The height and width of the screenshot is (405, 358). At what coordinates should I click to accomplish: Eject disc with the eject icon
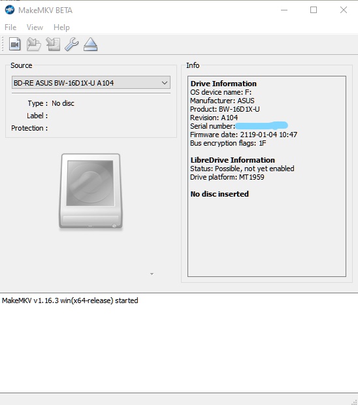pyautogui.click(x=90, y=44)
